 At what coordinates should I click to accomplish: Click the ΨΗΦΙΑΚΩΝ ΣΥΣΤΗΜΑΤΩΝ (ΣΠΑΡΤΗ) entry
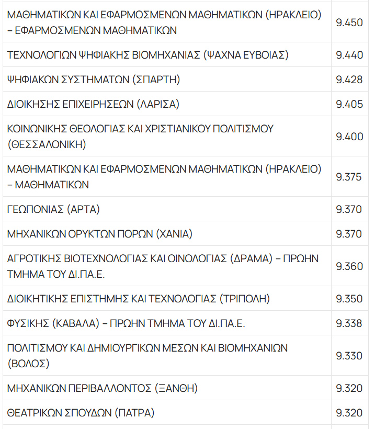pos(94,80)
